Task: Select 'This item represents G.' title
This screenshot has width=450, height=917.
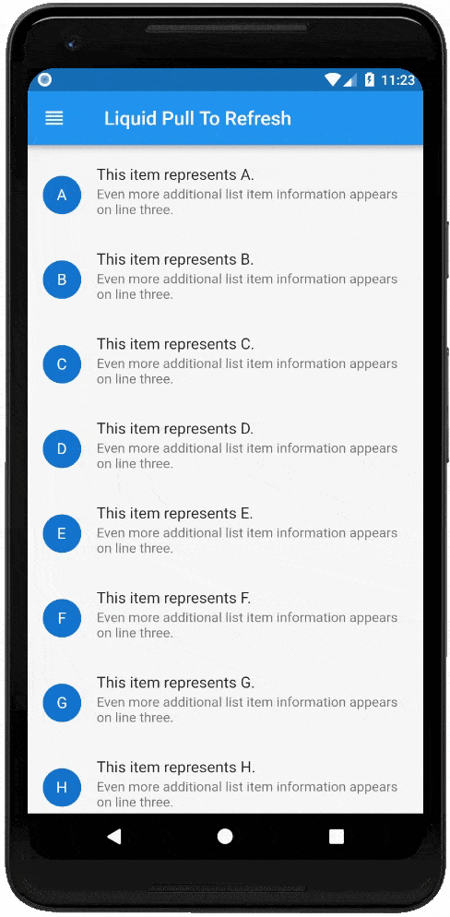Action: (x=175, y=683)
